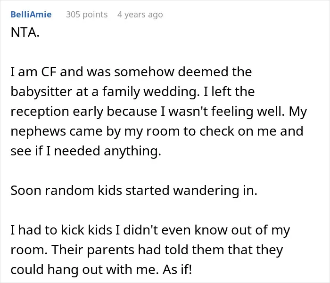The image size is (330, 283).
Task: Click the phrase 'As if!' at the end
Action: point(177,269)
